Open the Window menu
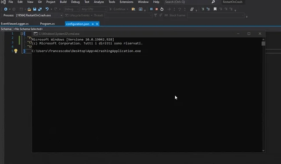 point(143,2)
